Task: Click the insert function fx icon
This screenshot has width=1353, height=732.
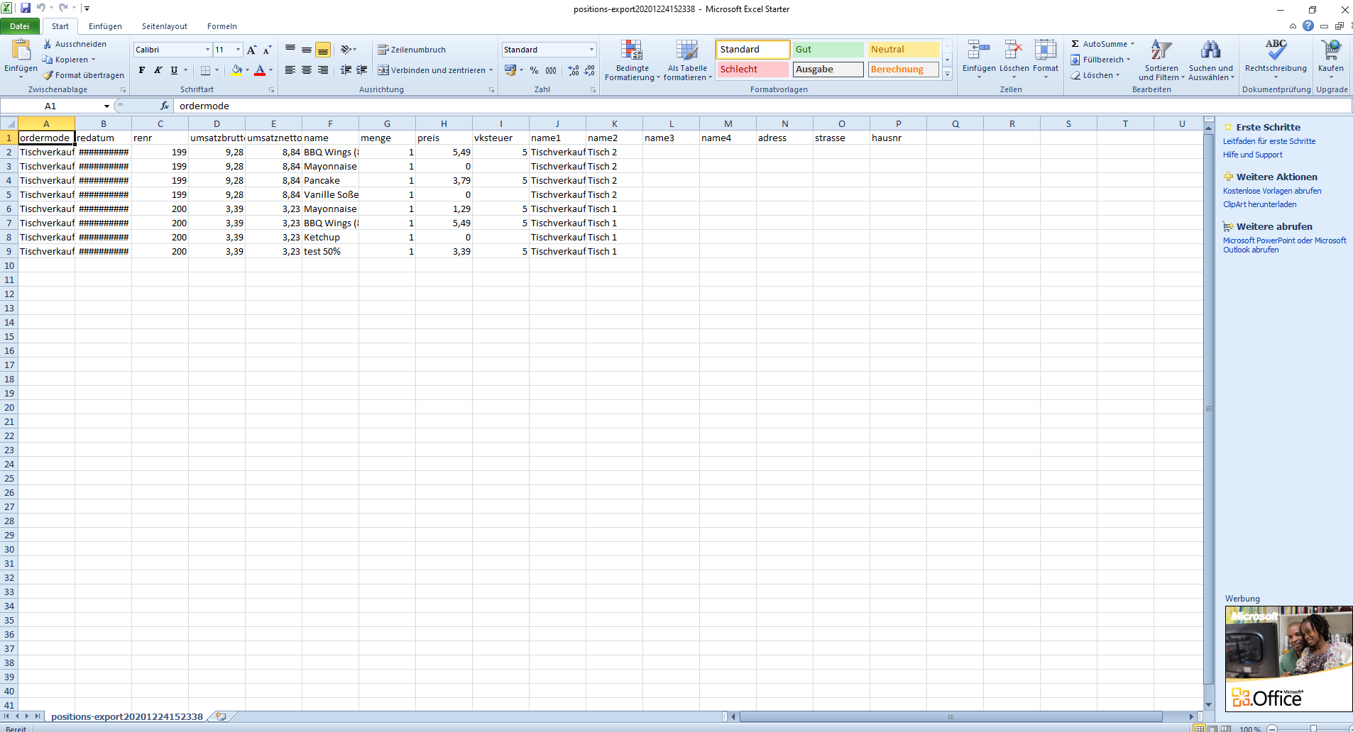Action: [x=165, y=106]
